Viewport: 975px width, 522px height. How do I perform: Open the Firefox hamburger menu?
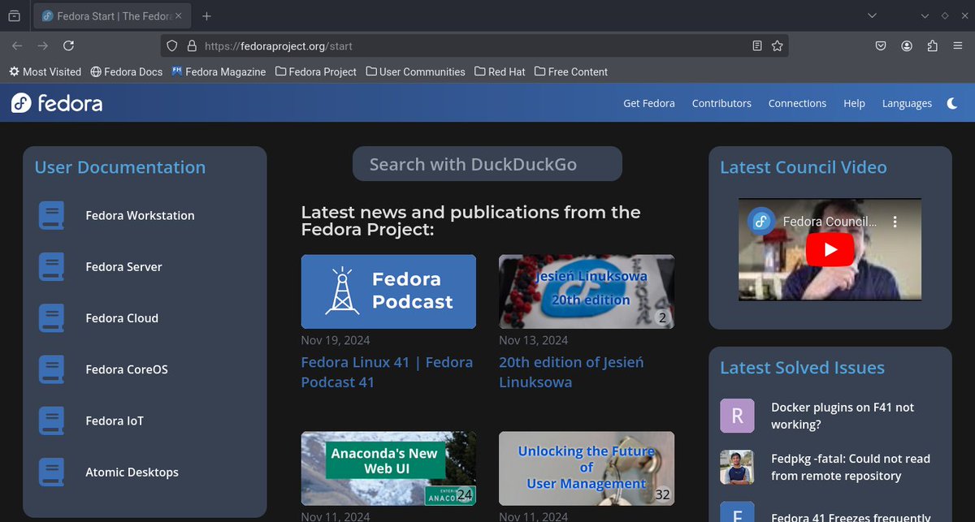[959, 46]
